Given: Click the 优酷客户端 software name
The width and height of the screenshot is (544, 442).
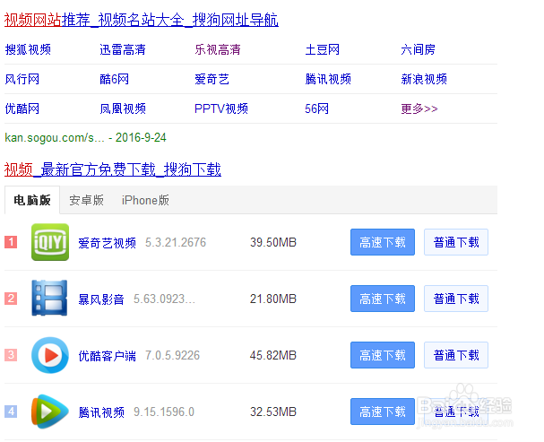Looking at the screenshot, I should (x=107, y=356).
